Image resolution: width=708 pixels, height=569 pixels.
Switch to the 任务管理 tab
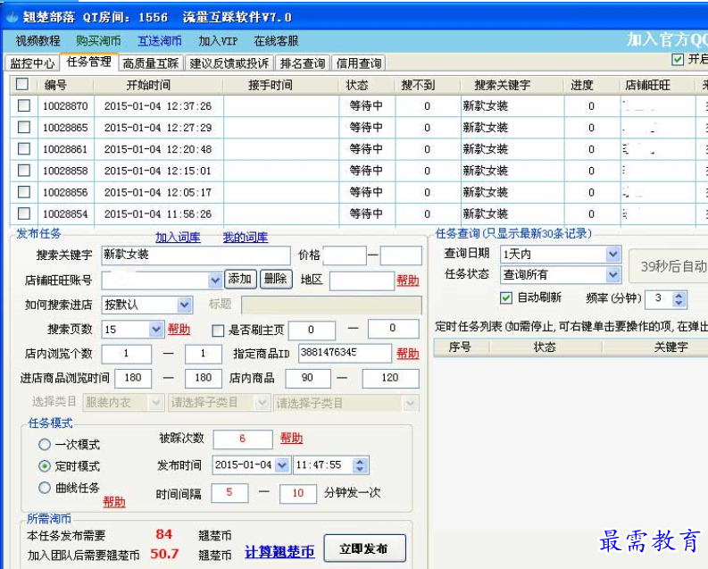(x=89, y=62)
